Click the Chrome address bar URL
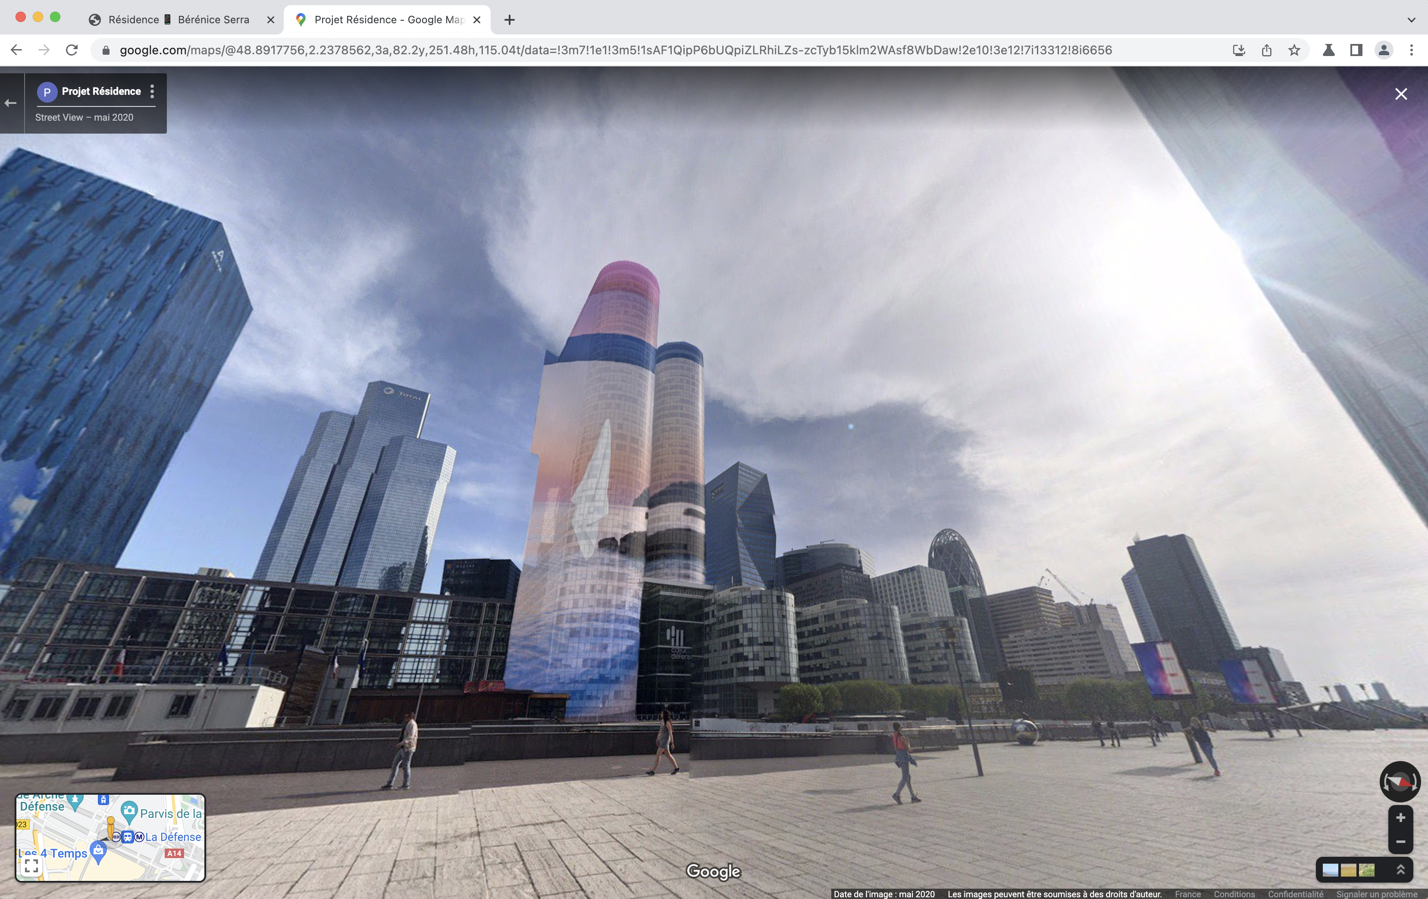The image size is (1428, 899). point(616,50)
